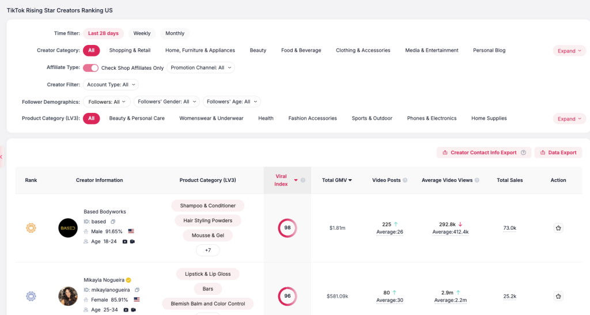Image resolution: width=590 pixels, height=315 pixels.
Task: Open the Account Type dropdown
Action: tap(111, 85)
